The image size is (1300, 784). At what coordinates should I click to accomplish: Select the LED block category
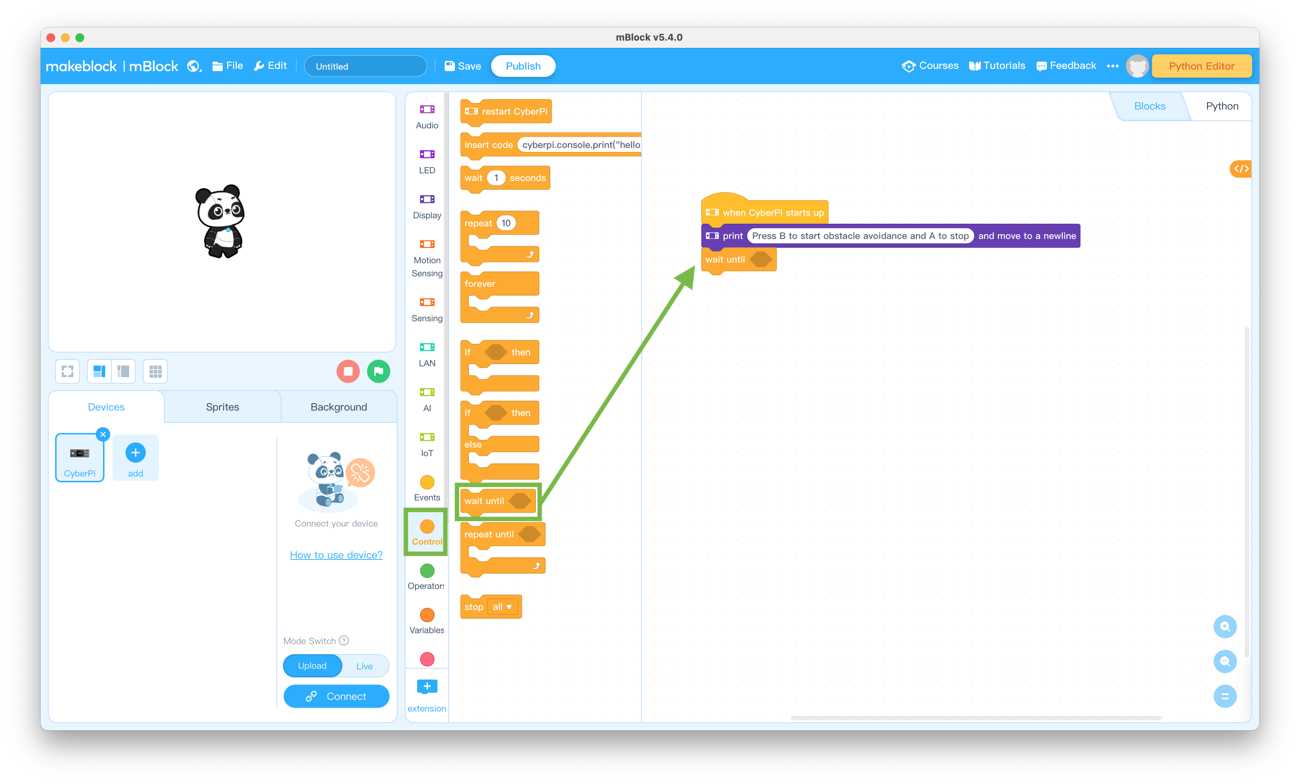pyautogui.click(x=426, y=160)
